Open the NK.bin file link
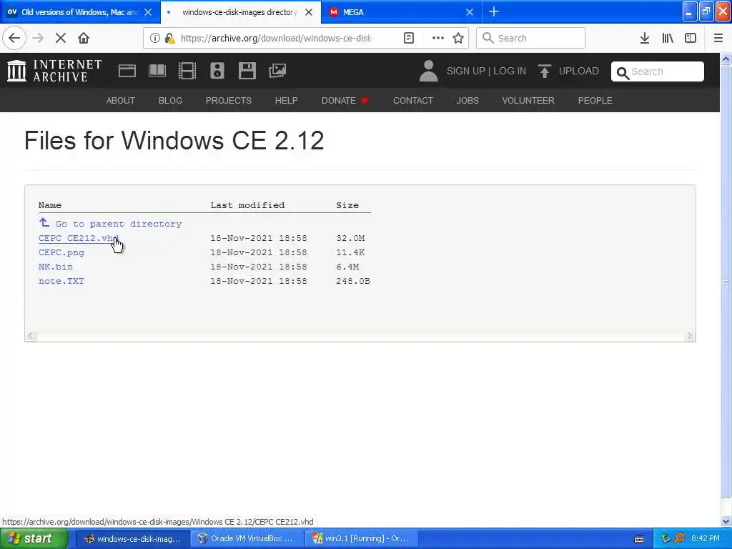732x549 pixels. coord(56,267)
